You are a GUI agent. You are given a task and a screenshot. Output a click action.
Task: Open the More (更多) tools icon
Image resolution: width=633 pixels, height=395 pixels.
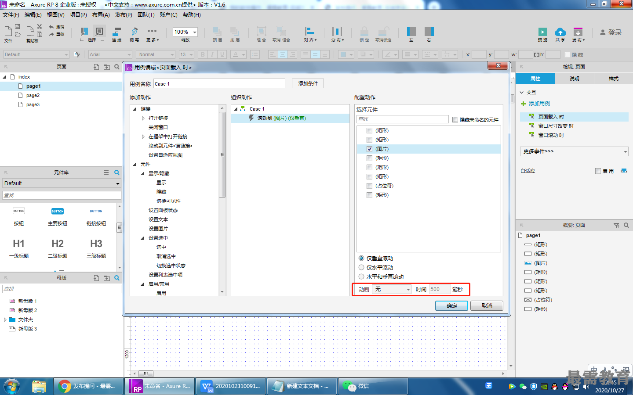pos(152,31)
